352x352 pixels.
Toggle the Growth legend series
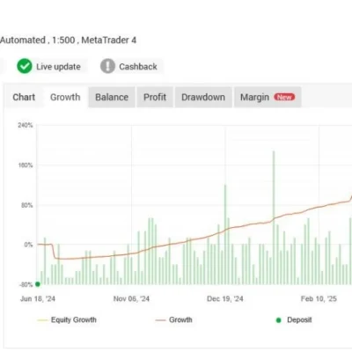click(x=173, y=319)
